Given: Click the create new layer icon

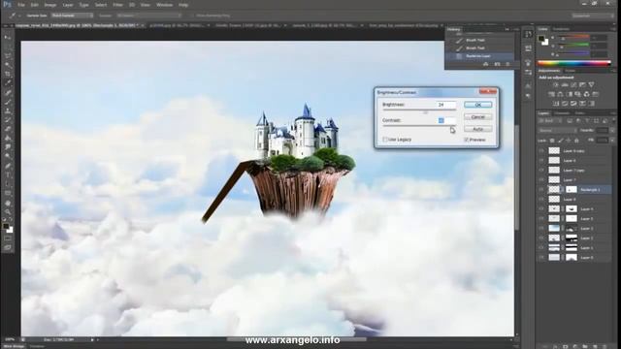Looking at the screenshot, I should [x=595, y=346].
